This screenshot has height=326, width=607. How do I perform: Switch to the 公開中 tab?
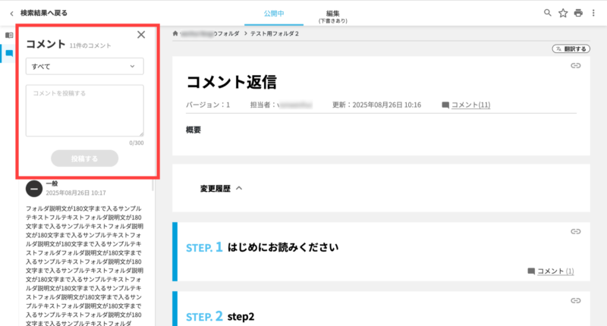[274, 14]
